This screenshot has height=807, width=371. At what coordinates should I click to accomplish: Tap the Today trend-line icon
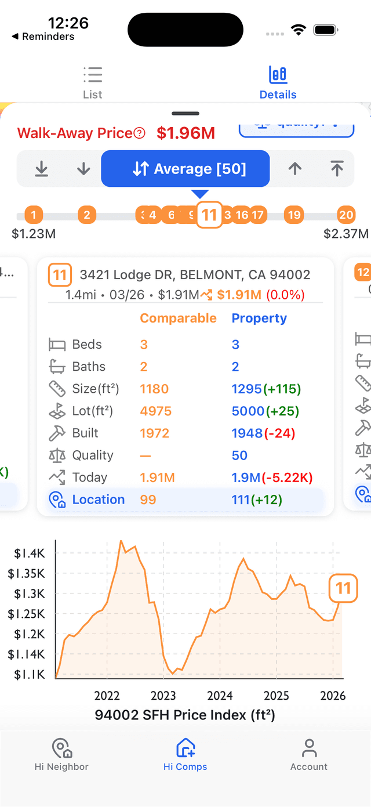pos(57,477)
